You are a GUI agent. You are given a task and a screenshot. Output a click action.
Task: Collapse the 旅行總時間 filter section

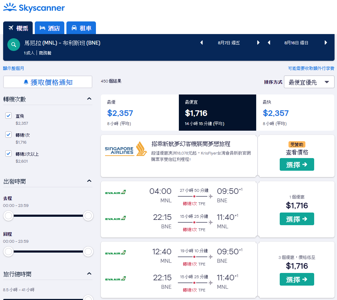(x=89, y=274)
